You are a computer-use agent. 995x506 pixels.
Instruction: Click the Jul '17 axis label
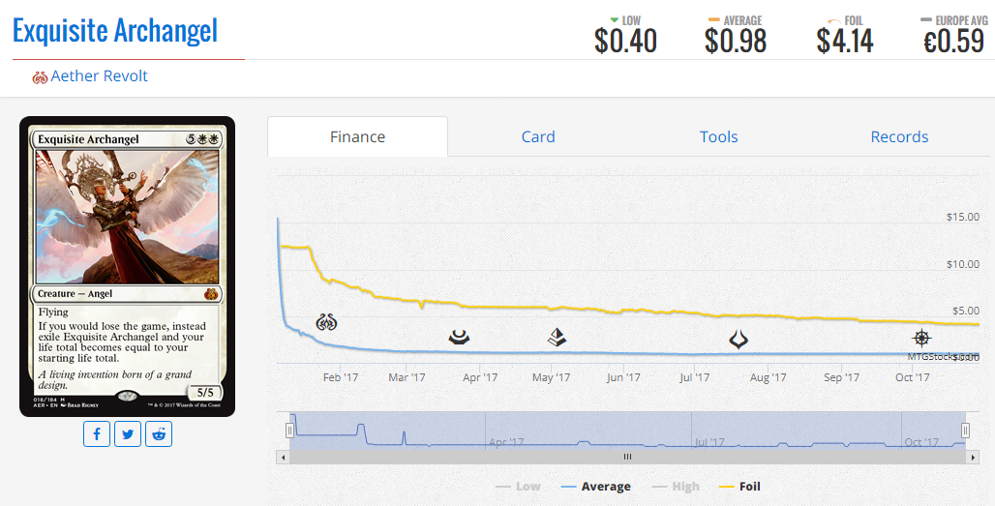click(695, 377)
